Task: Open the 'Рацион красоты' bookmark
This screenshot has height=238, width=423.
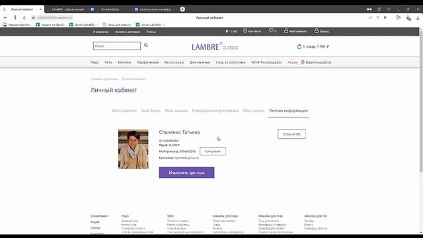Action: tap(16, 24)
